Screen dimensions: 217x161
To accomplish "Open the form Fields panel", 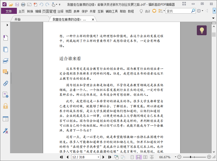I will (6, 119).
